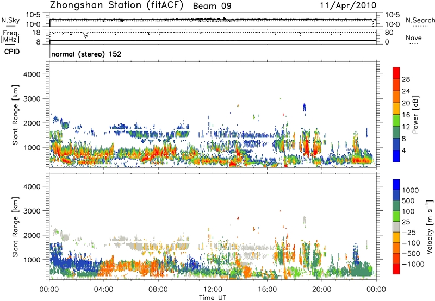Click the '16:00' time axis label
Viewport: 435px width, 301px height.
[x=267, y=290]
